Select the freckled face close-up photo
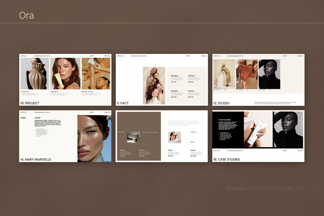 click(94, 139)
